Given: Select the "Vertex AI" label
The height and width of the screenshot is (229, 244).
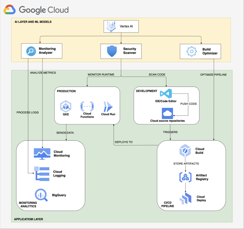Looking at the screenshot, I should coord(126,26).
